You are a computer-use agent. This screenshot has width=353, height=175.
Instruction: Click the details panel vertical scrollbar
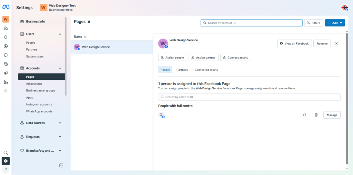click(x=347, y=99)
